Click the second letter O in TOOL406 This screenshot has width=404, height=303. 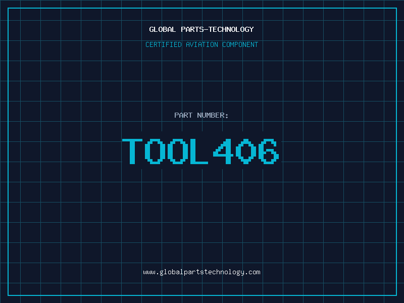click(177, 151)
